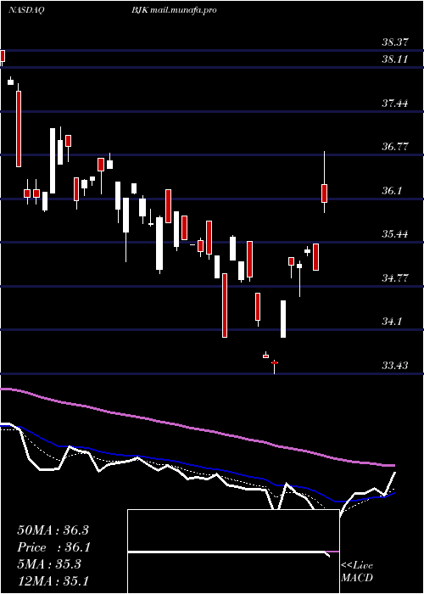
Task: Click the 50MA : 36.3 readout
Action: 53,530
